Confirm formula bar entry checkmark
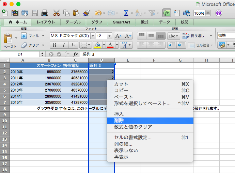 (59, 54)
